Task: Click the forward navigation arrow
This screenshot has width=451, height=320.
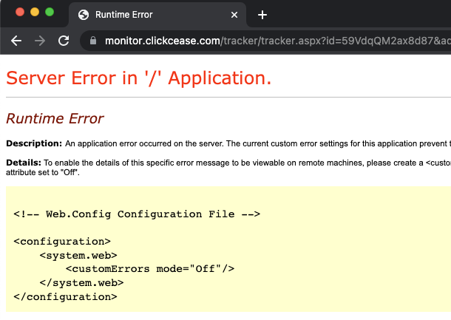Action: (40, 41)
